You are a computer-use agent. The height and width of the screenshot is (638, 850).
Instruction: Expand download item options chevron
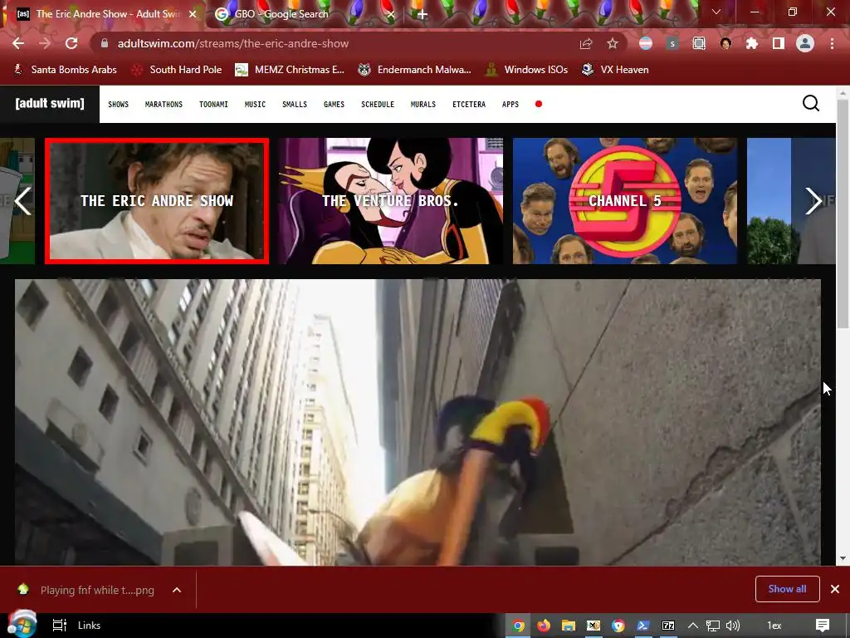coord(177,590)
